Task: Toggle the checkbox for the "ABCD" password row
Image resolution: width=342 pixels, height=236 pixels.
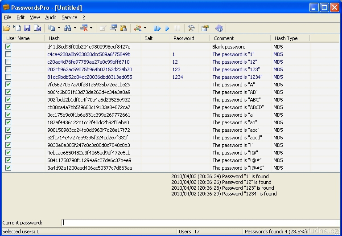Action: (x=8, y=107)
